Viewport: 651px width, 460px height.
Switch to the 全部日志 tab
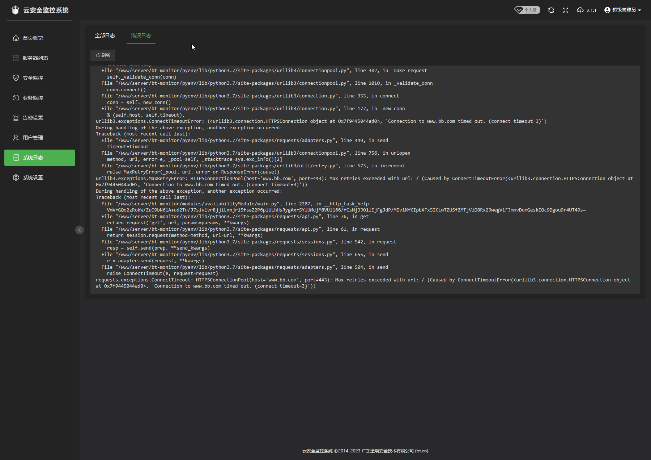105,35
